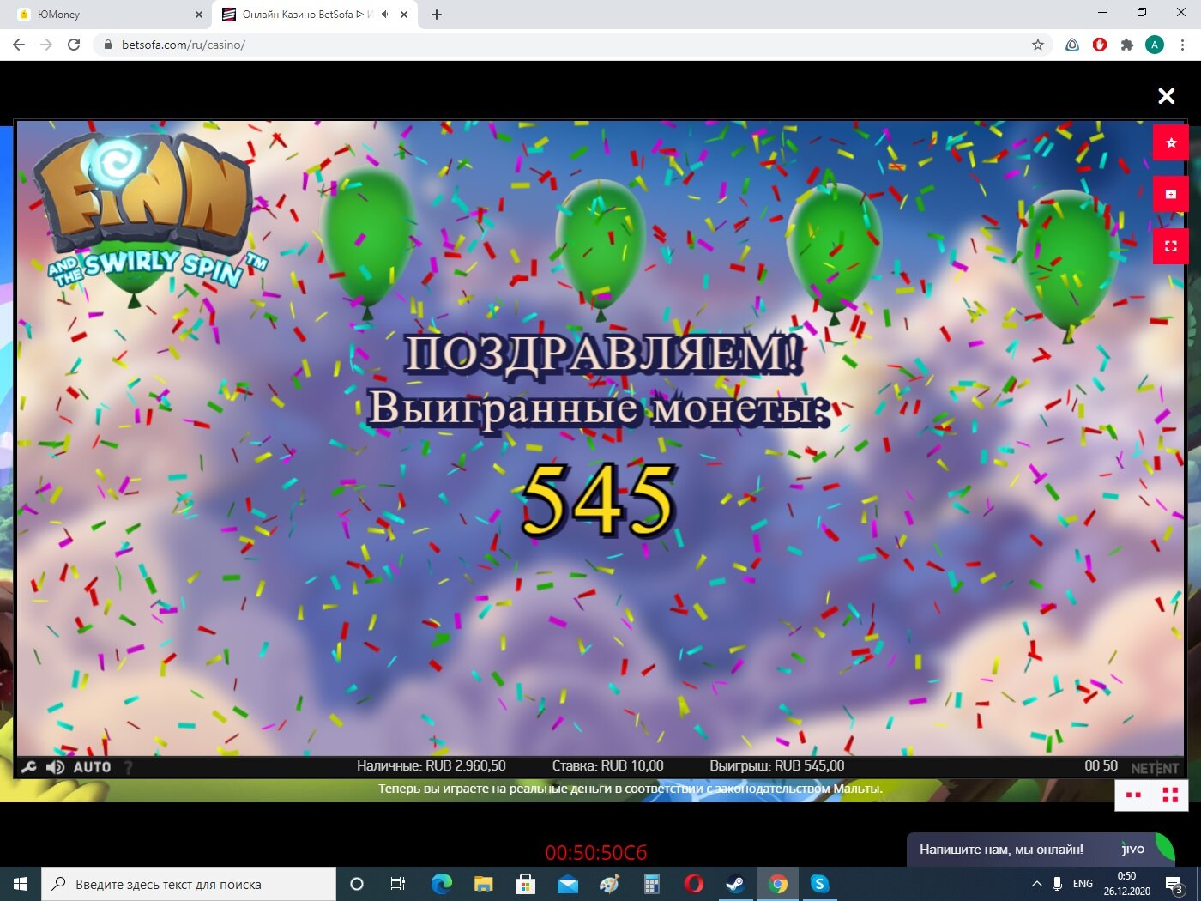Image resolution: width=1201 pixels, height=901 pixels.
Task: Add game to favorites with red star button
Action: (1171, 142)
